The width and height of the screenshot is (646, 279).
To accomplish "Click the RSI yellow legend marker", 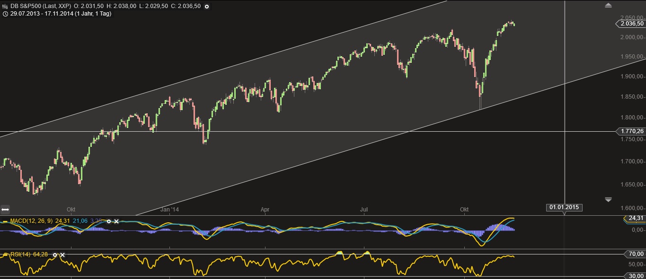I will click(5, 255).
